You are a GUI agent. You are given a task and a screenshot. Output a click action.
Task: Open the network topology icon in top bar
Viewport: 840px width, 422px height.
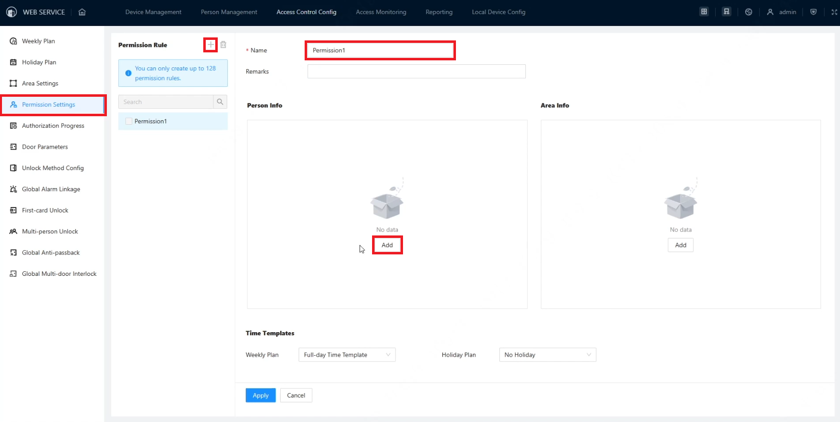(726, 12)
